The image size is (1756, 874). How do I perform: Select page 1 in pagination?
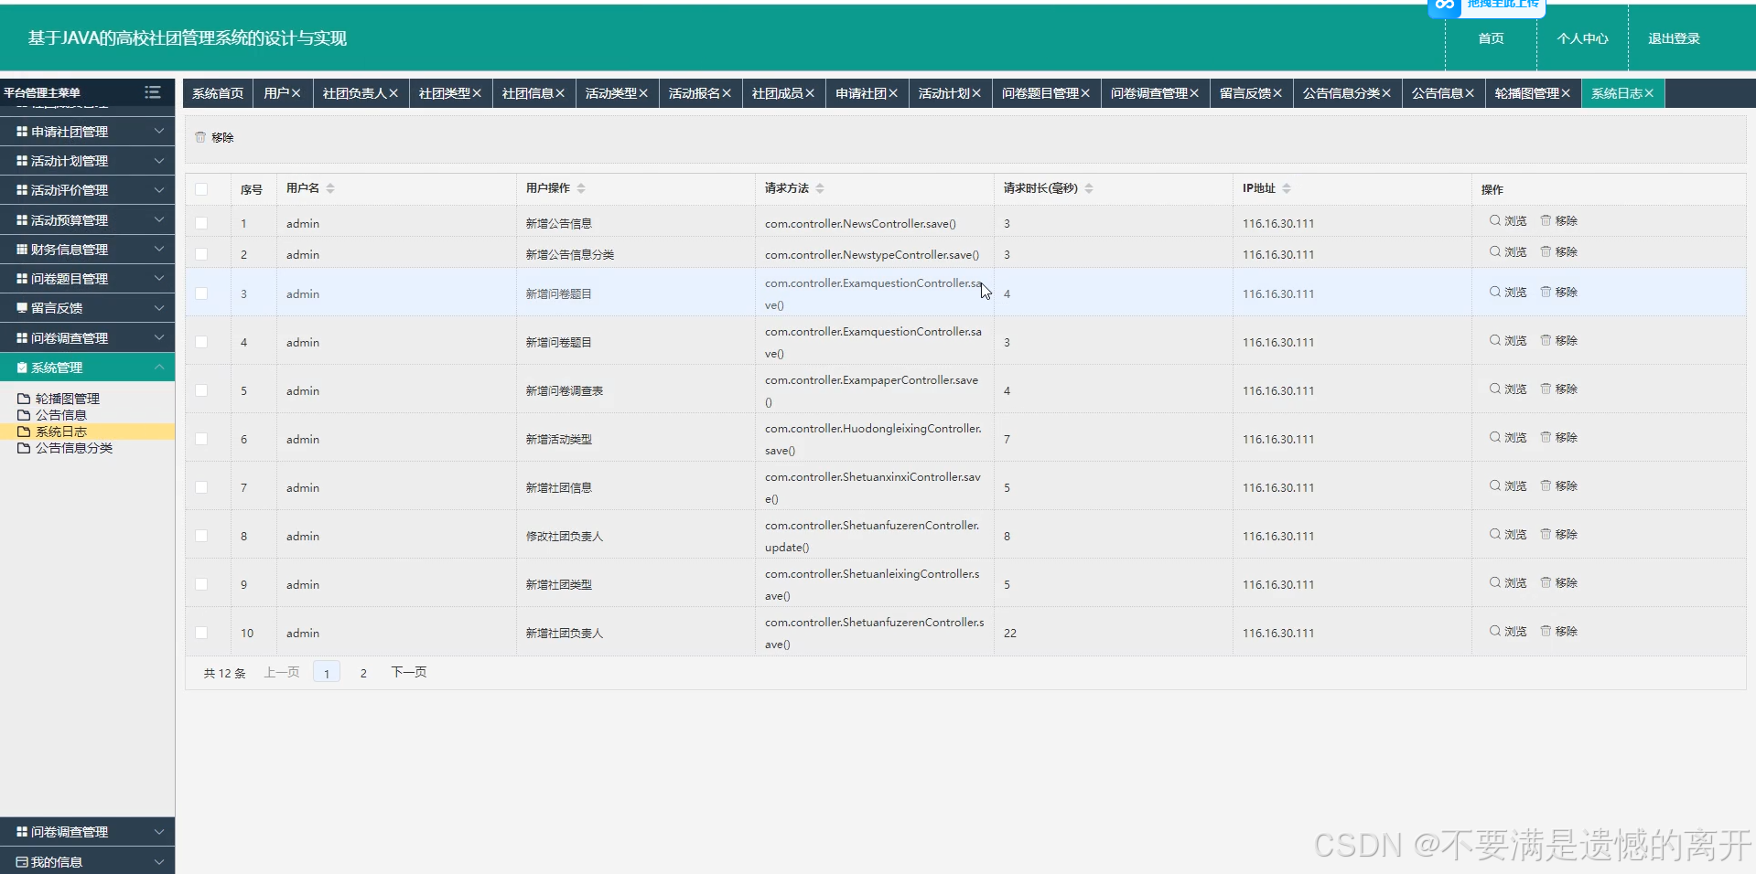click(327, 673)
